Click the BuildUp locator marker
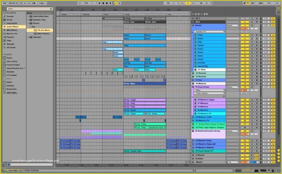This screenshot has height=174, width=282. 86,14
